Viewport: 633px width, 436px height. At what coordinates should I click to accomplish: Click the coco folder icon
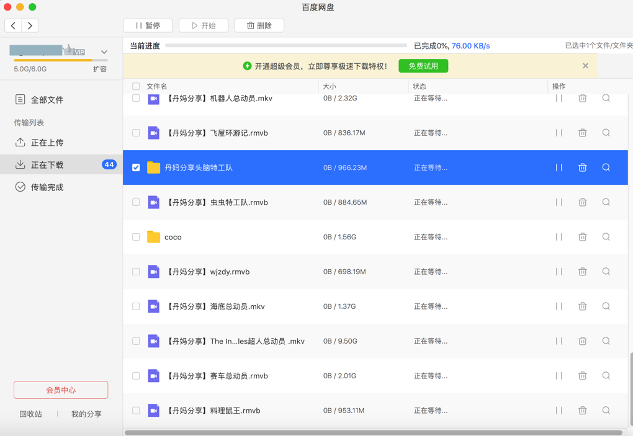coord(153,237)
